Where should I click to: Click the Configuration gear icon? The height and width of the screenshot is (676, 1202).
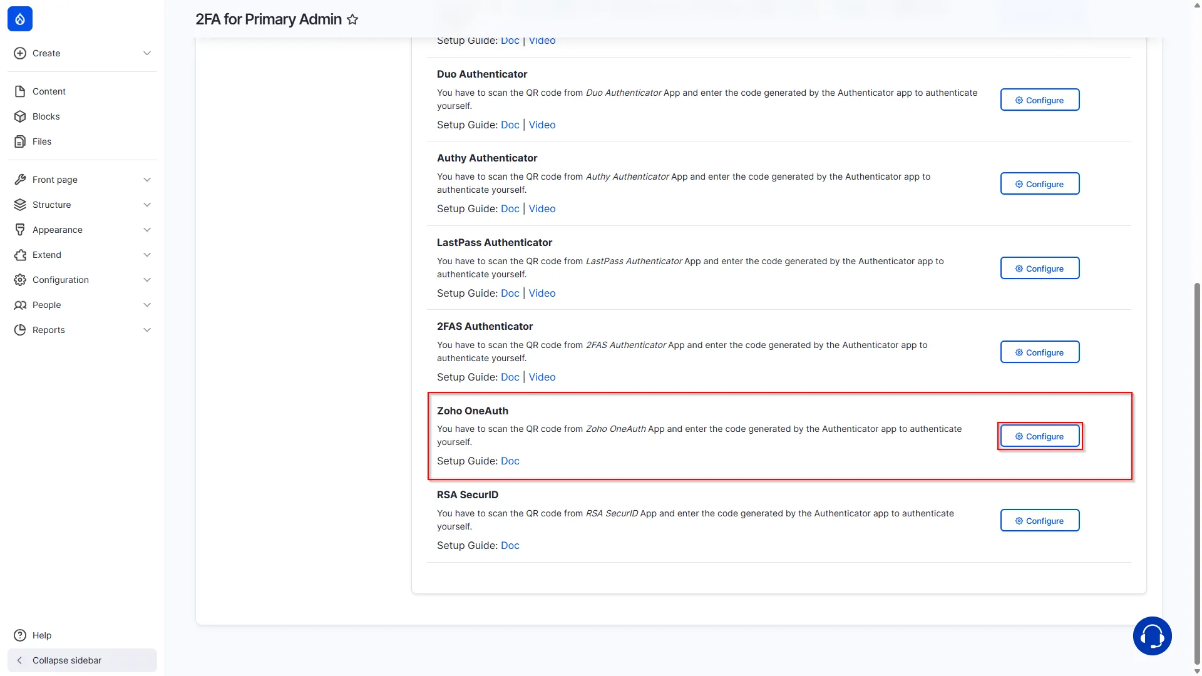[x=20, y=280]
